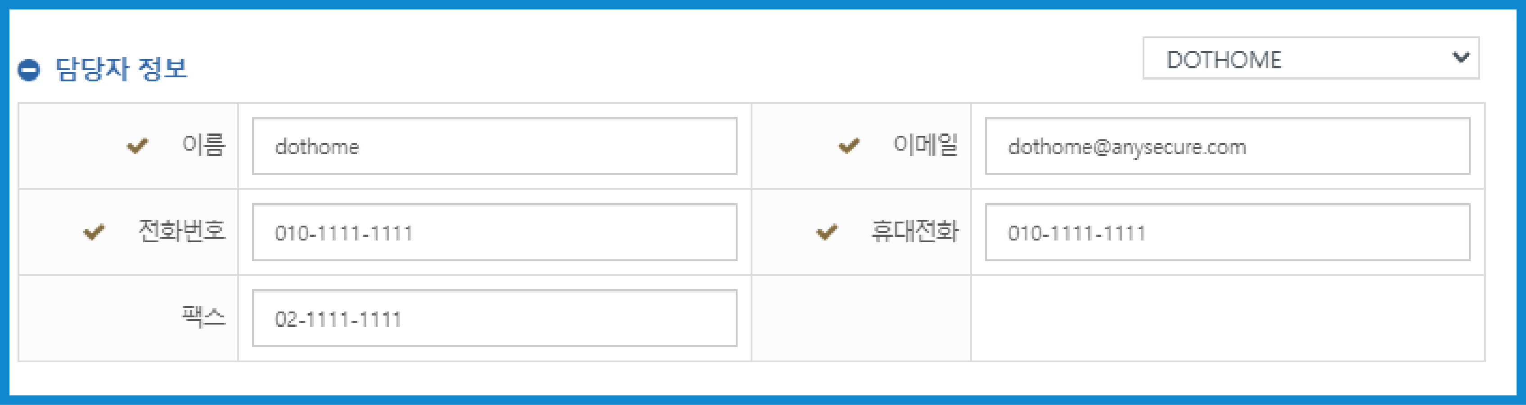
Task: Click the empty cell right of fax
Action: tap(1227, 318)
